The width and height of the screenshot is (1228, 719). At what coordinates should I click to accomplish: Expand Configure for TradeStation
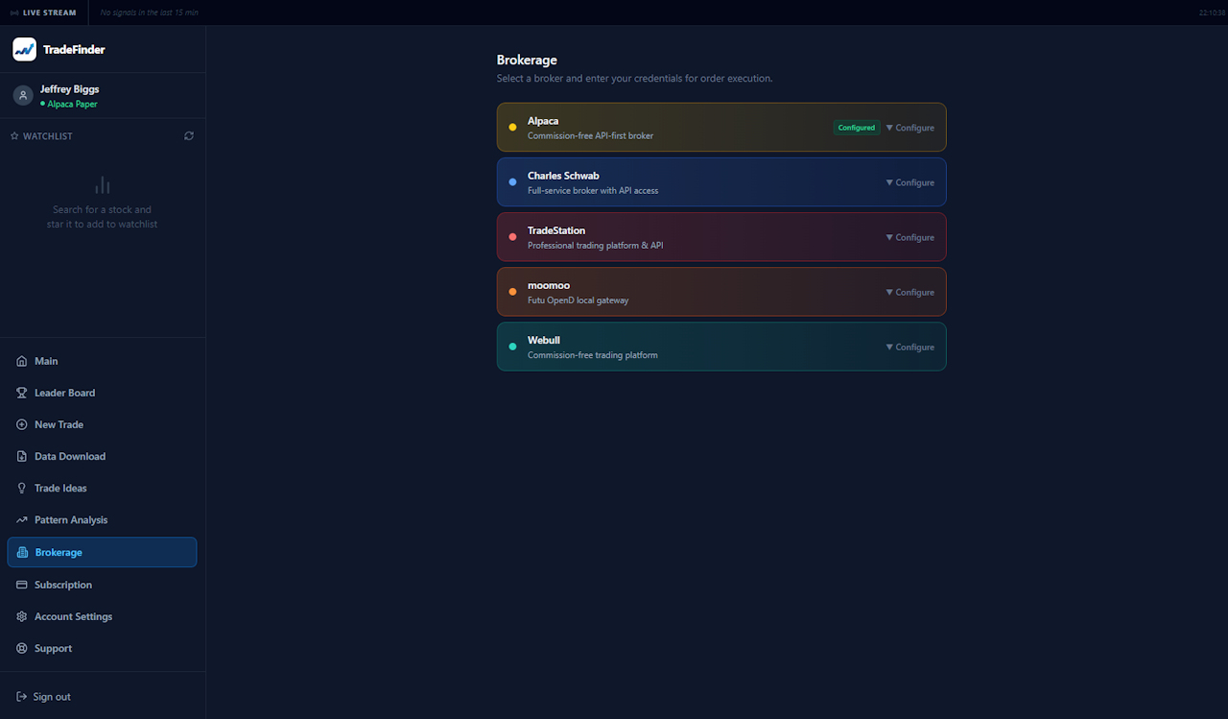coord(910,237)
